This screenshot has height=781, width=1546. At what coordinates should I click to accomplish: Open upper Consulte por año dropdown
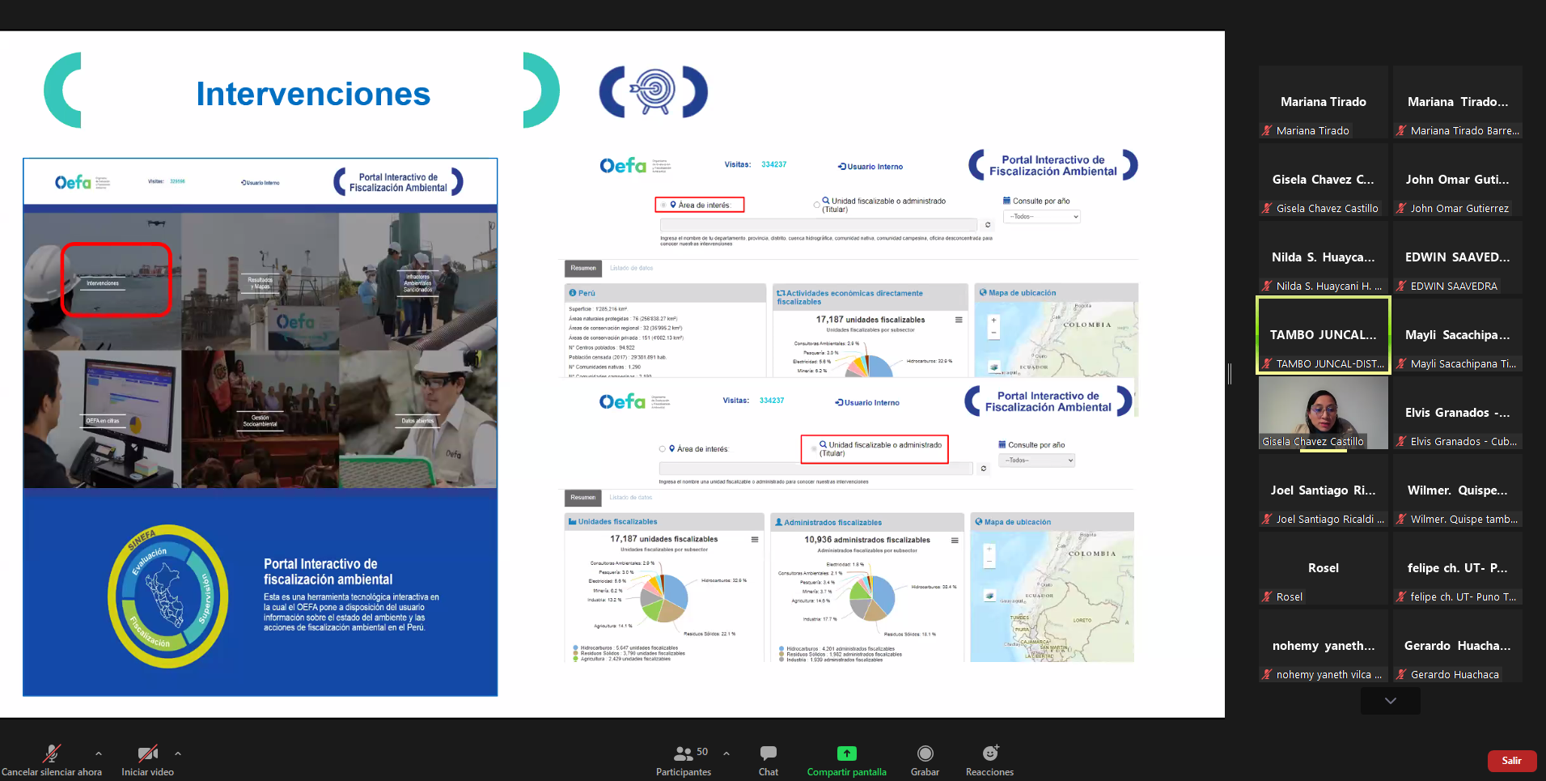pos(1042,217)
